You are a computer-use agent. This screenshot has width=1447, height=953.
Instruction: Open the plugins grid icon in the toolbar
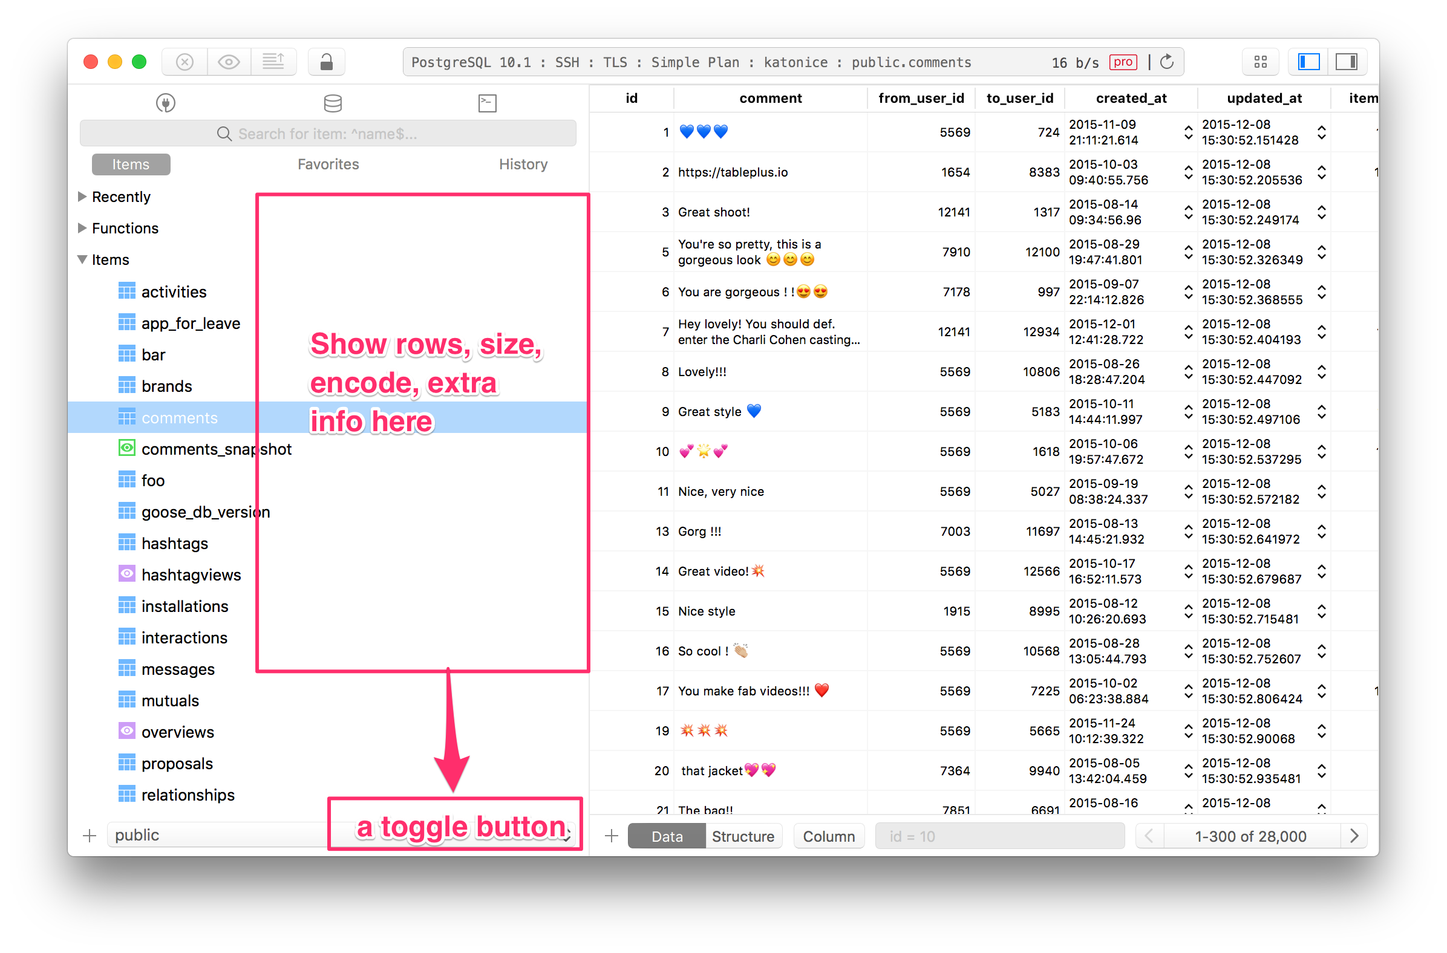[x=1260, y=62]
